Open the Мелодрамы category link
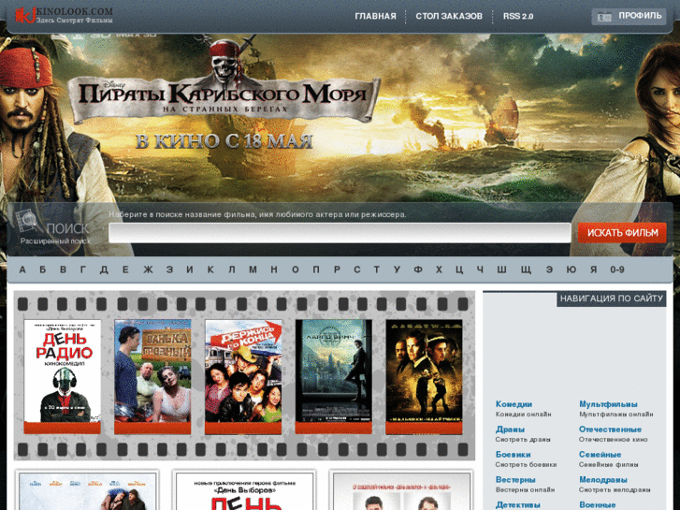680x510 pixels. coord(603,480)
